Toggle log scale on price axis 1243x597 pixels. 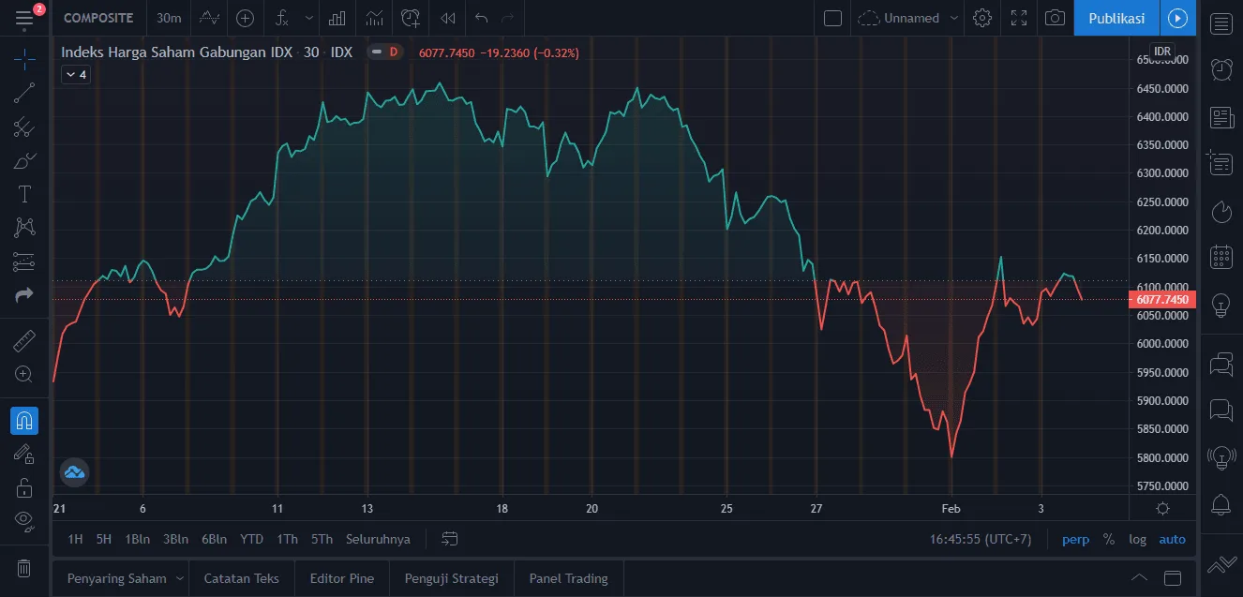click(1137, 539)
